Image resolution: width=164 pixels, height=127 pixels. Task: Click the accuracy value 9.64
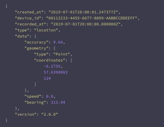click(58, 42)
